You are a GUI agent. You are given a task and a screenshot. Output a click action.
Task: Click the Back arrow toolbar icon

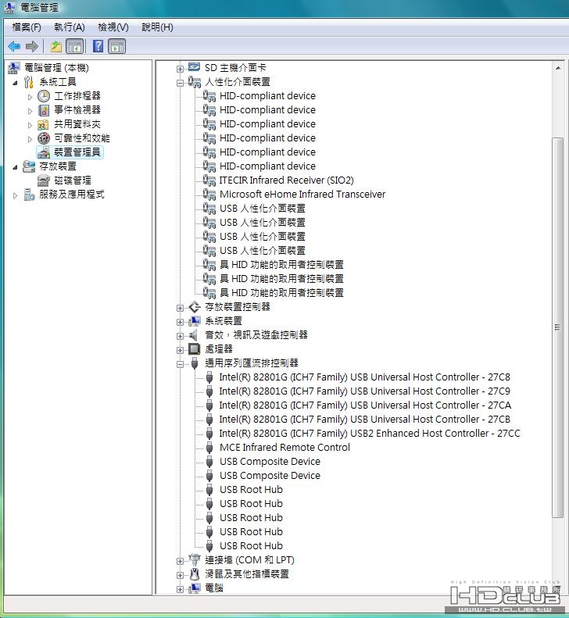click(x=14, y=47)
